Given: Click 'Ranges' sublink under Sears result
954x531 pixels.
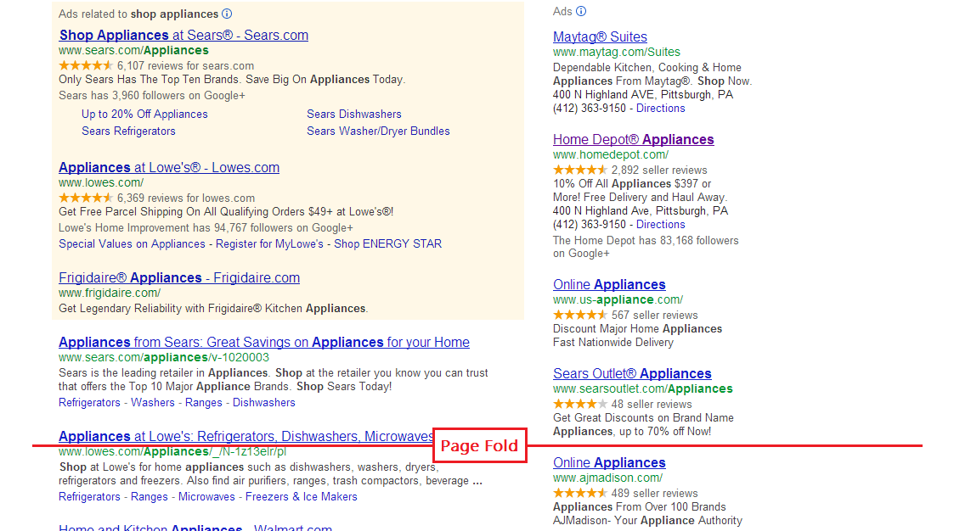Looking at the screenshot, I should (x=204, y=403).
